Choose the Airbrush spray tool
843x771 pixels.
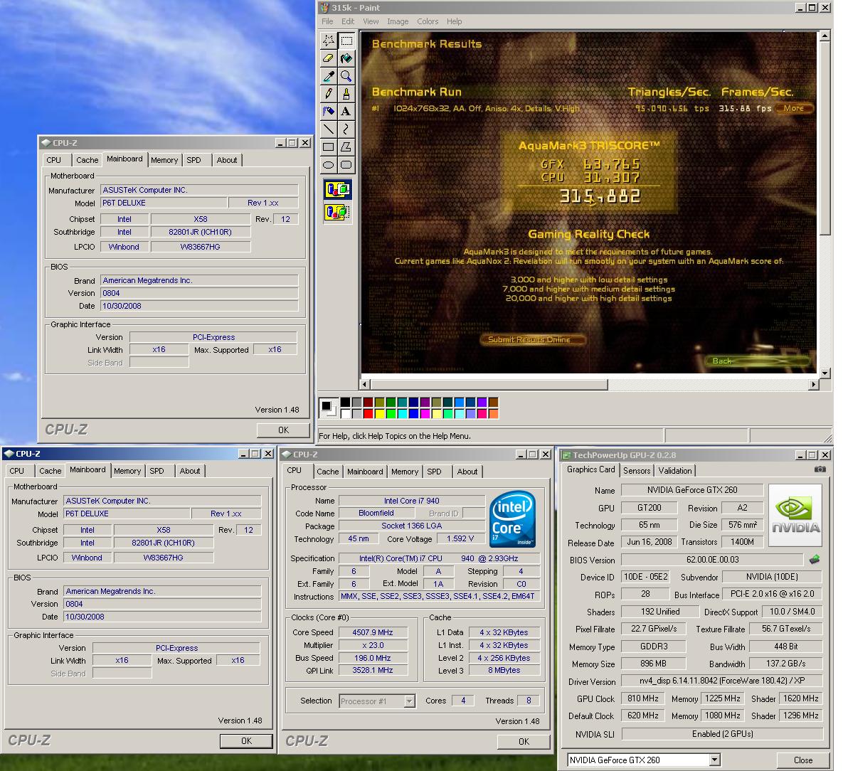(329, 111)
